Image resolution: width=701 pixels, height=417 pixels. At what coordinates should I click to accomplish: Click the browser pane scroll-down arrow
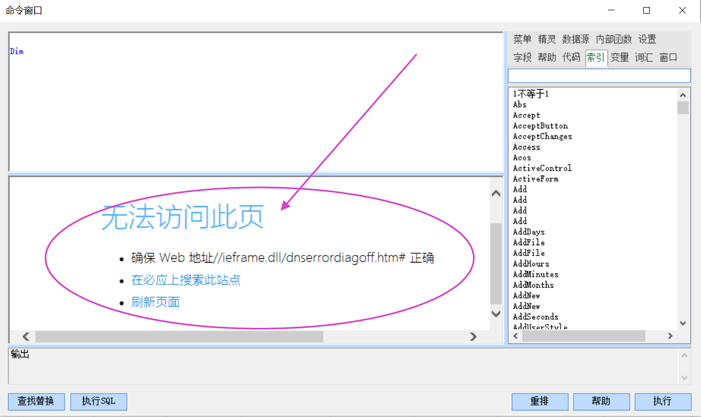[x=496, y=313]
